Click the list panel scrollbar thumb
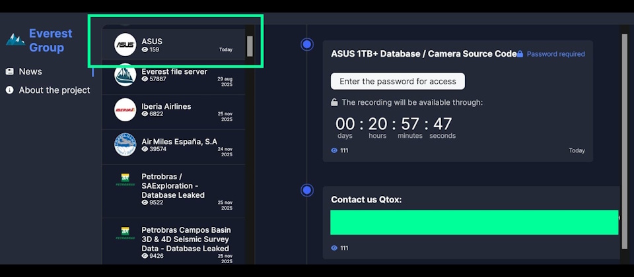Viewport: 634px width, 277px height. (x=250, y=46)
